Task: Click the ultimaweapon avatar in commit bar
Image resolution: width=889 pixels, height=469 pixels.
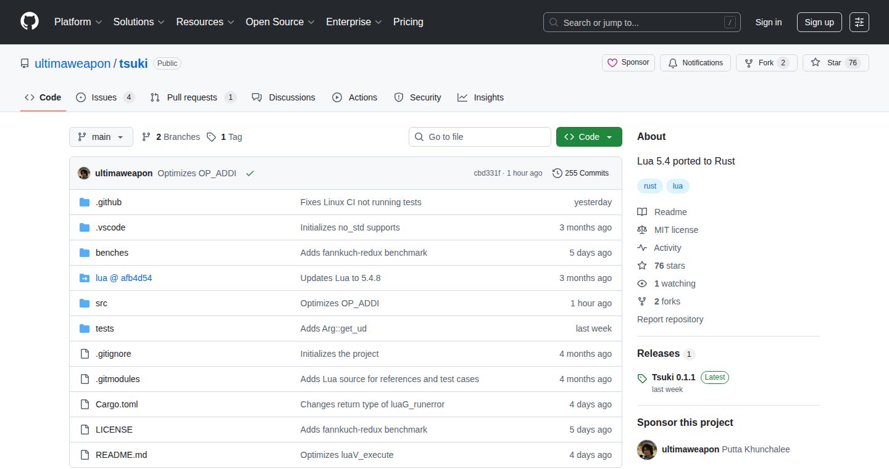Action: pyautogui.click(x=84, y=173)
